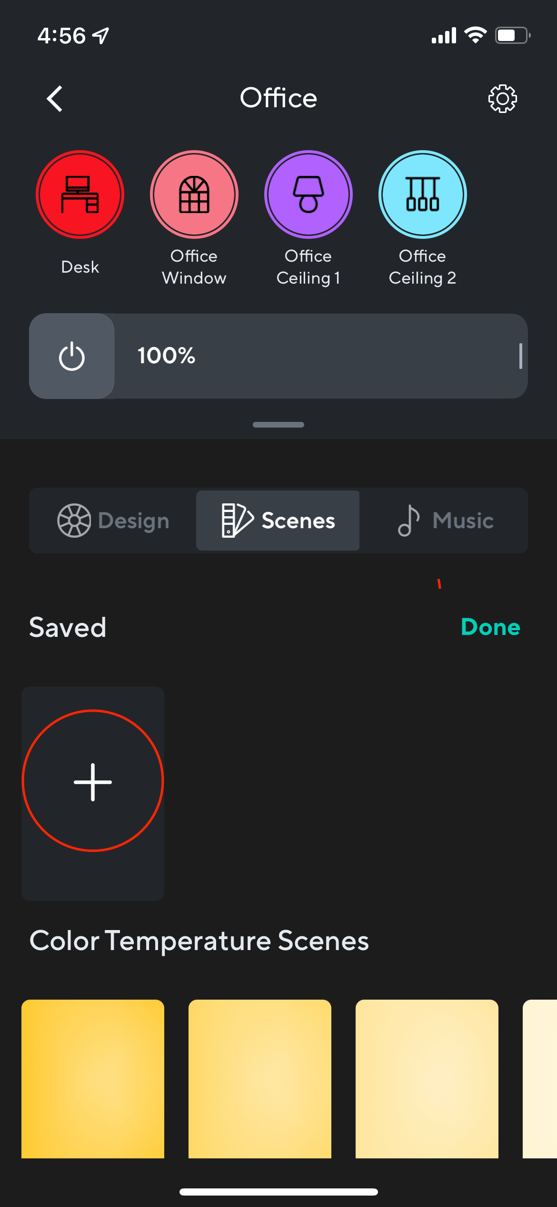The width and height of the screenshot is (557, 1207).
Task: Go back using the back arrow
Action: tap(54, 99)
